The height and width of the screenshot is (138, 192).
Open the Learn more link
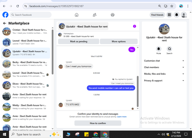[x=122, y=117]
